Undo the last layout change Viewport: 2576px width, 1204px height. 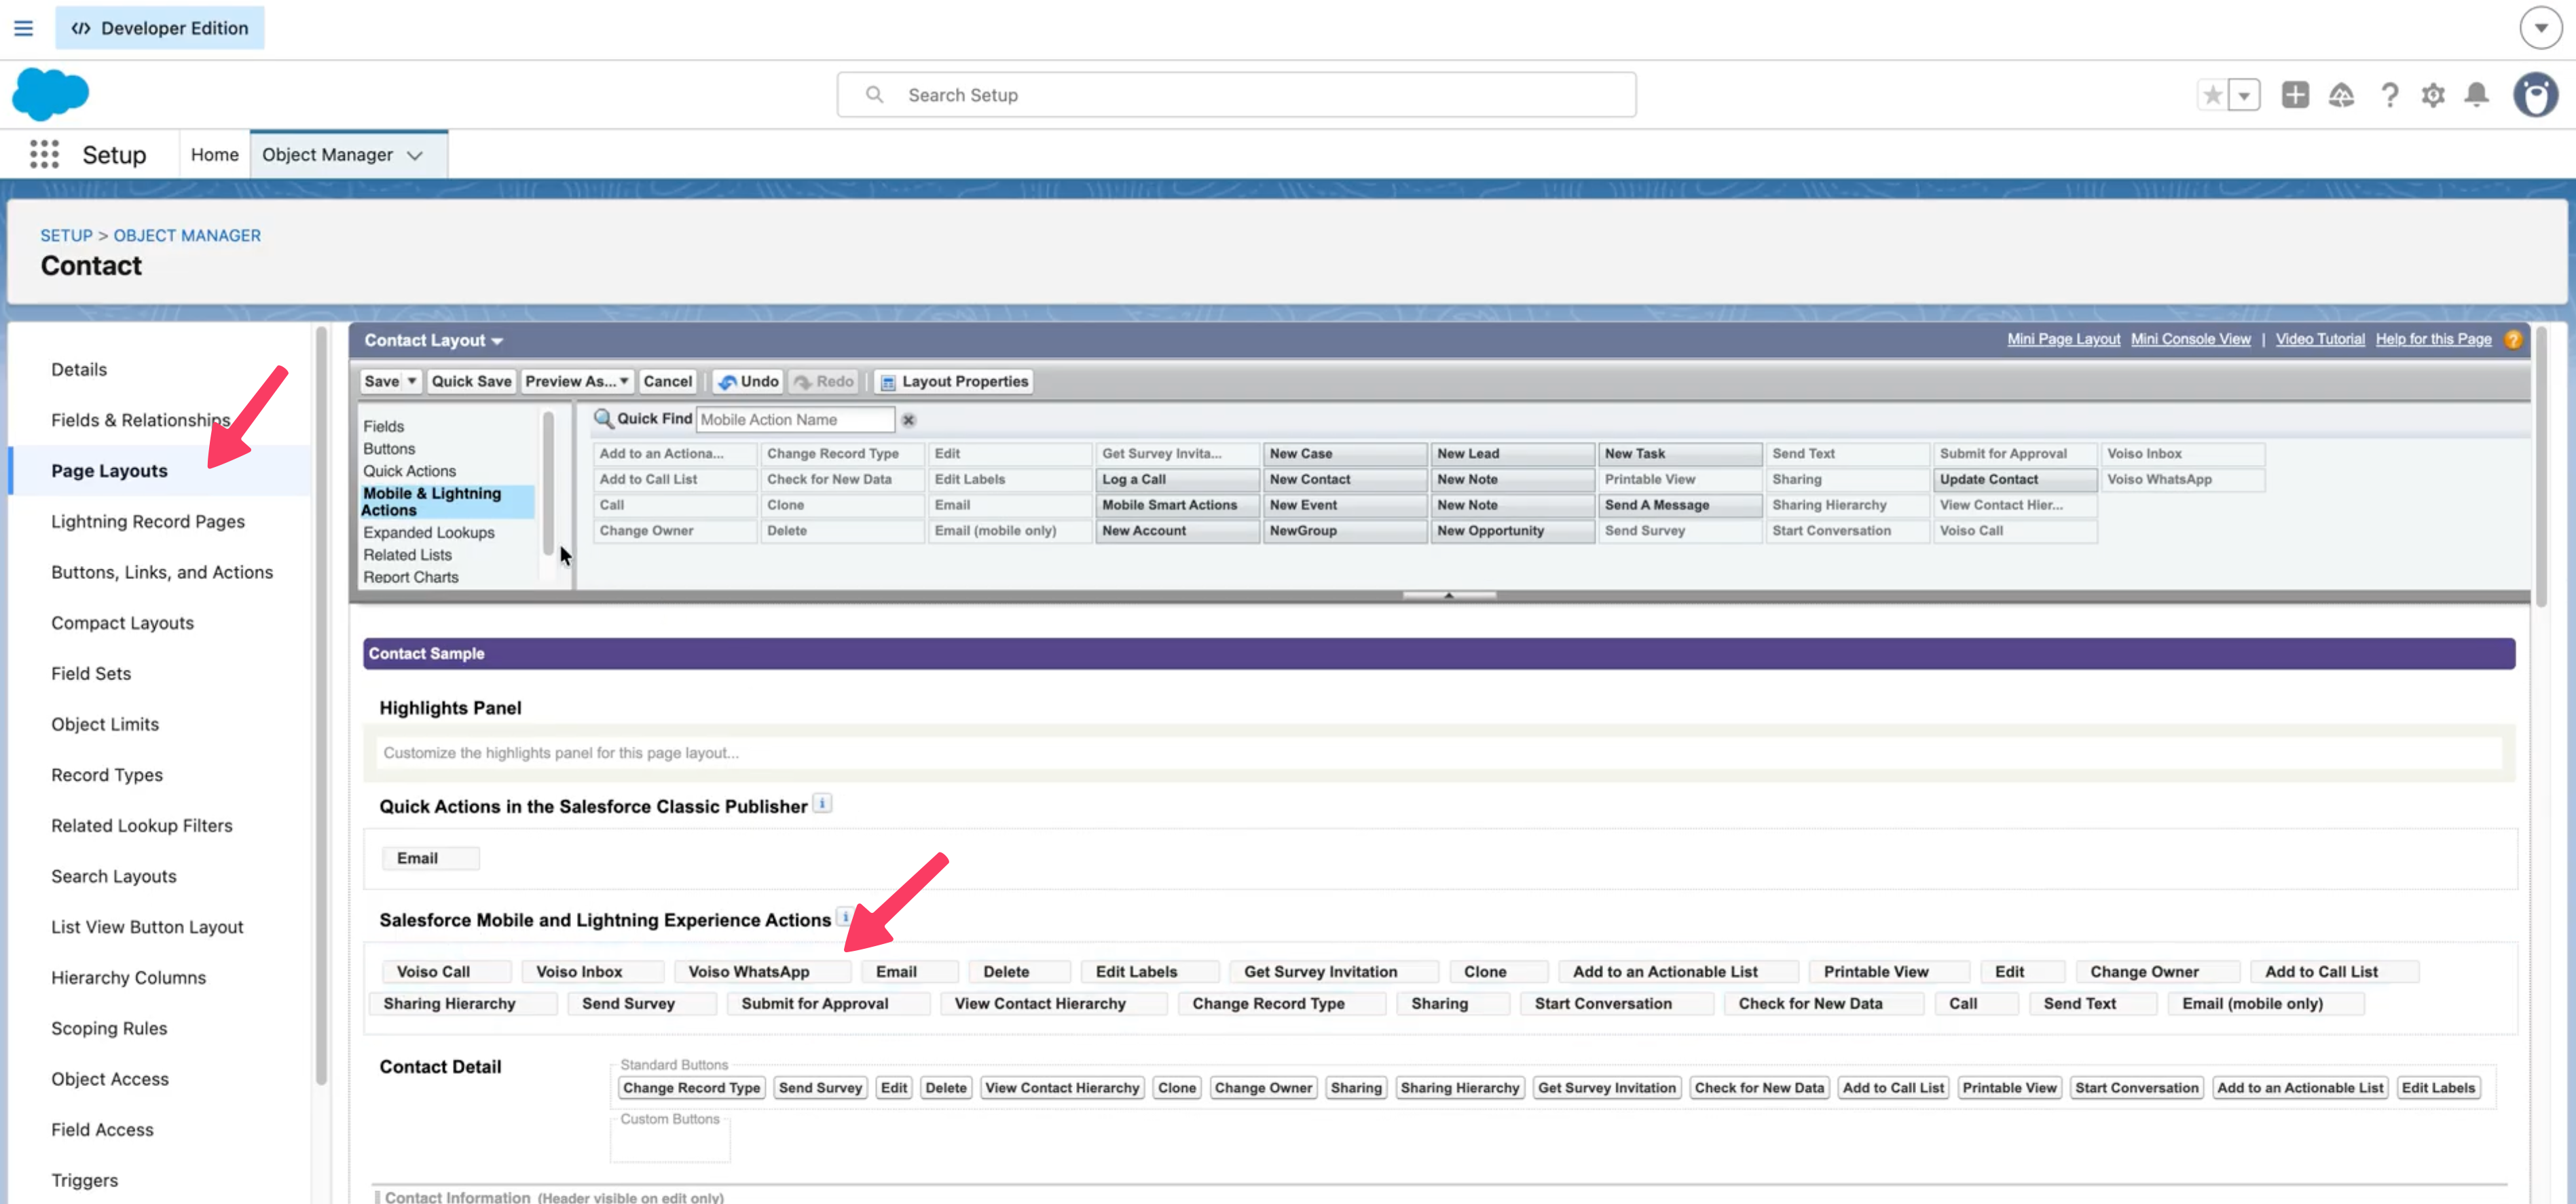pos(748,381)
